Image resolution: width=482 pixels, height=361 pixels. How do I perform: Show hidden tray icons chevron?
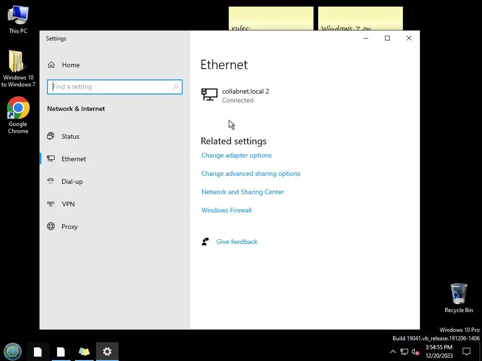point(393,352)
